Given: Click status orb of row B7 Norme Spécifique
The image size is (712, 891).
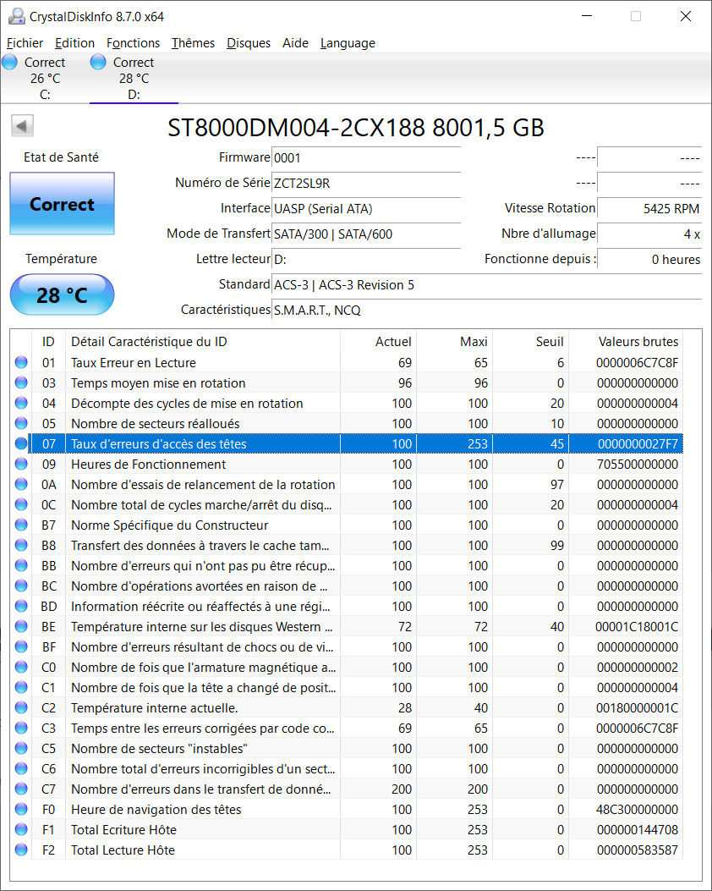Looking at the screenshot, I should tap(21, 525).
